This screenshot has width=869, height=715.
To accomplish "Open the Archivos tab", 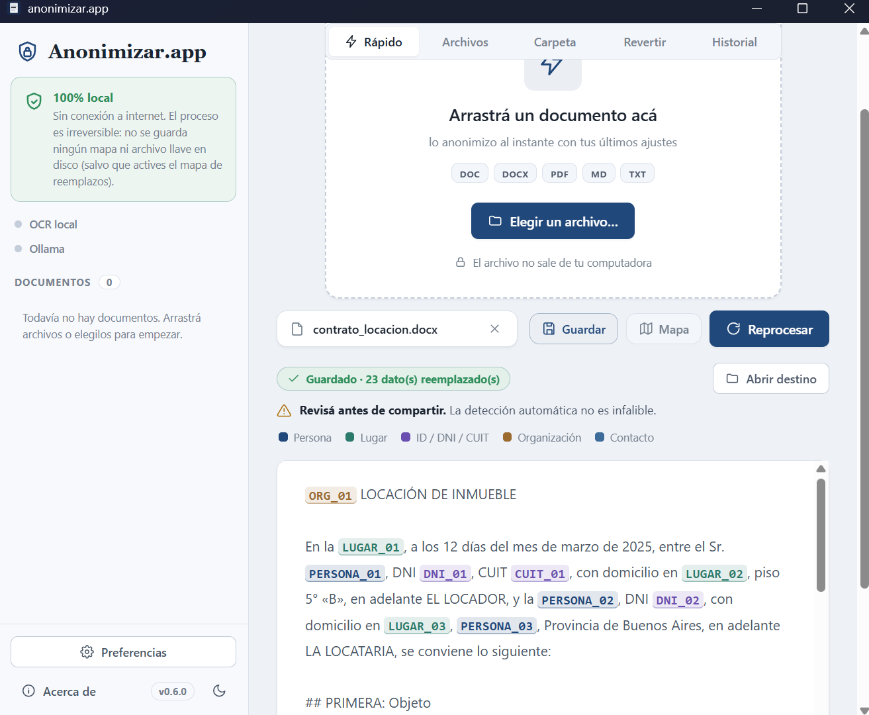I will click(465, 42).
